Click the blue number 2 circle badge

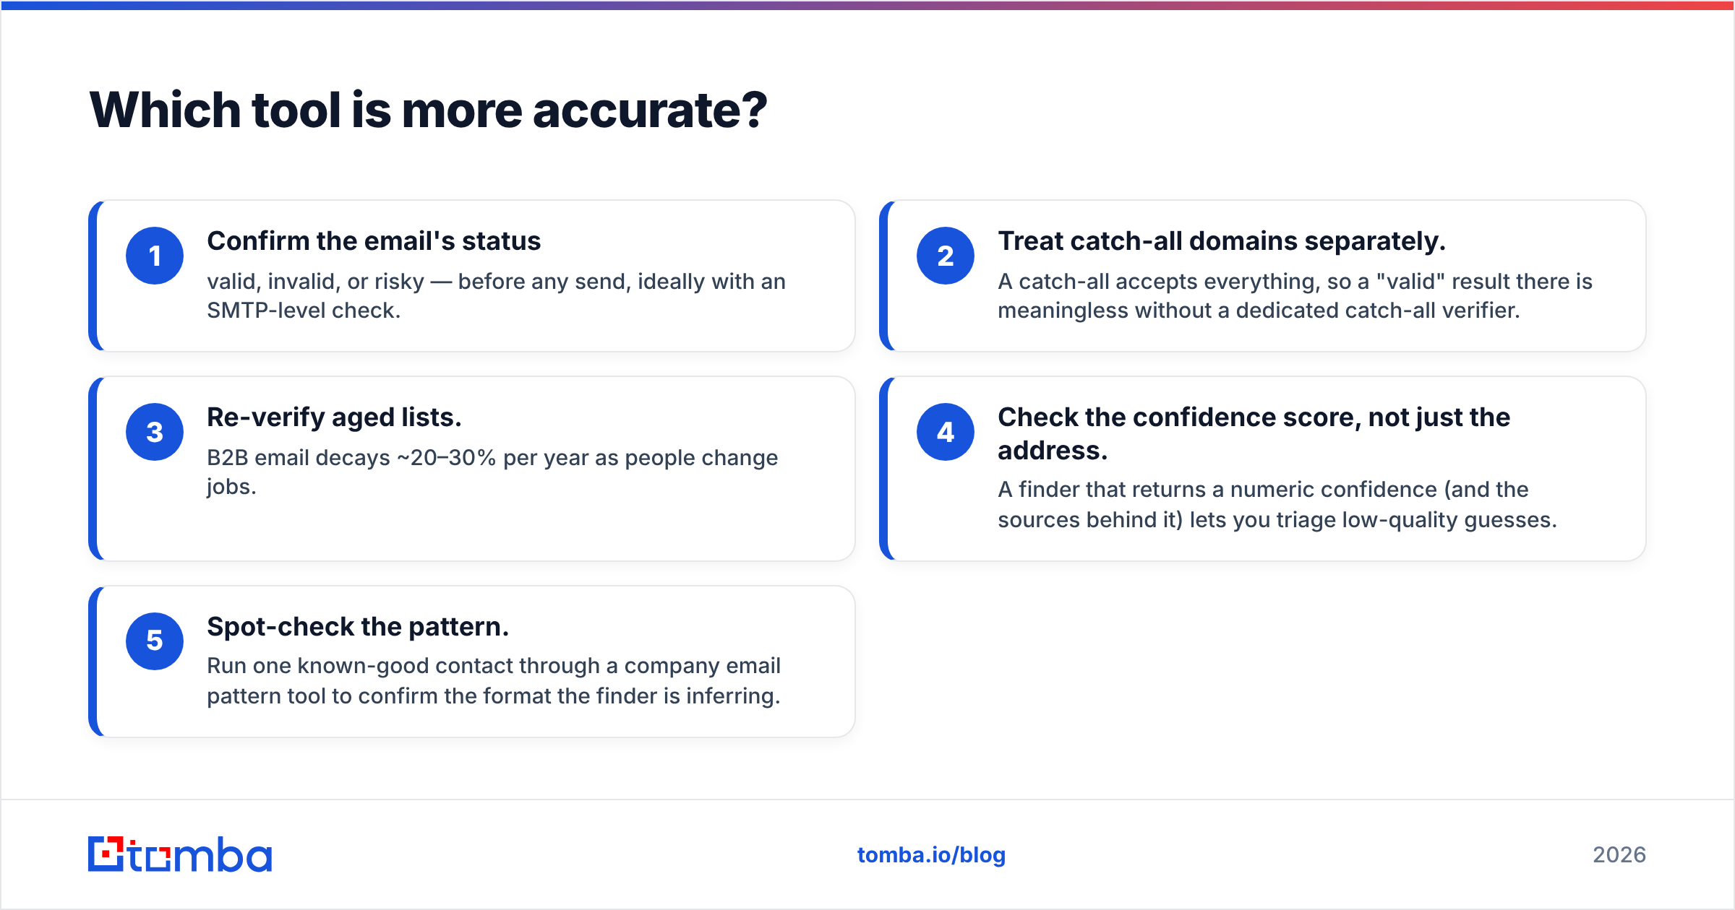[x=946, y=256]
